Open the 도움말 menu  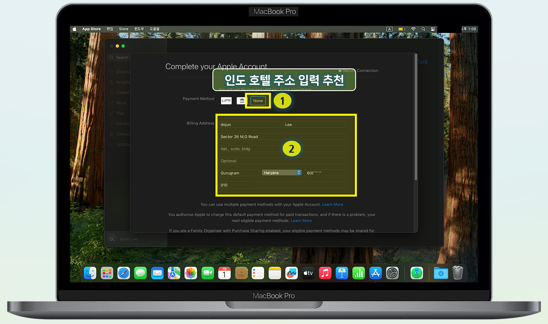[x=154, y=29]
